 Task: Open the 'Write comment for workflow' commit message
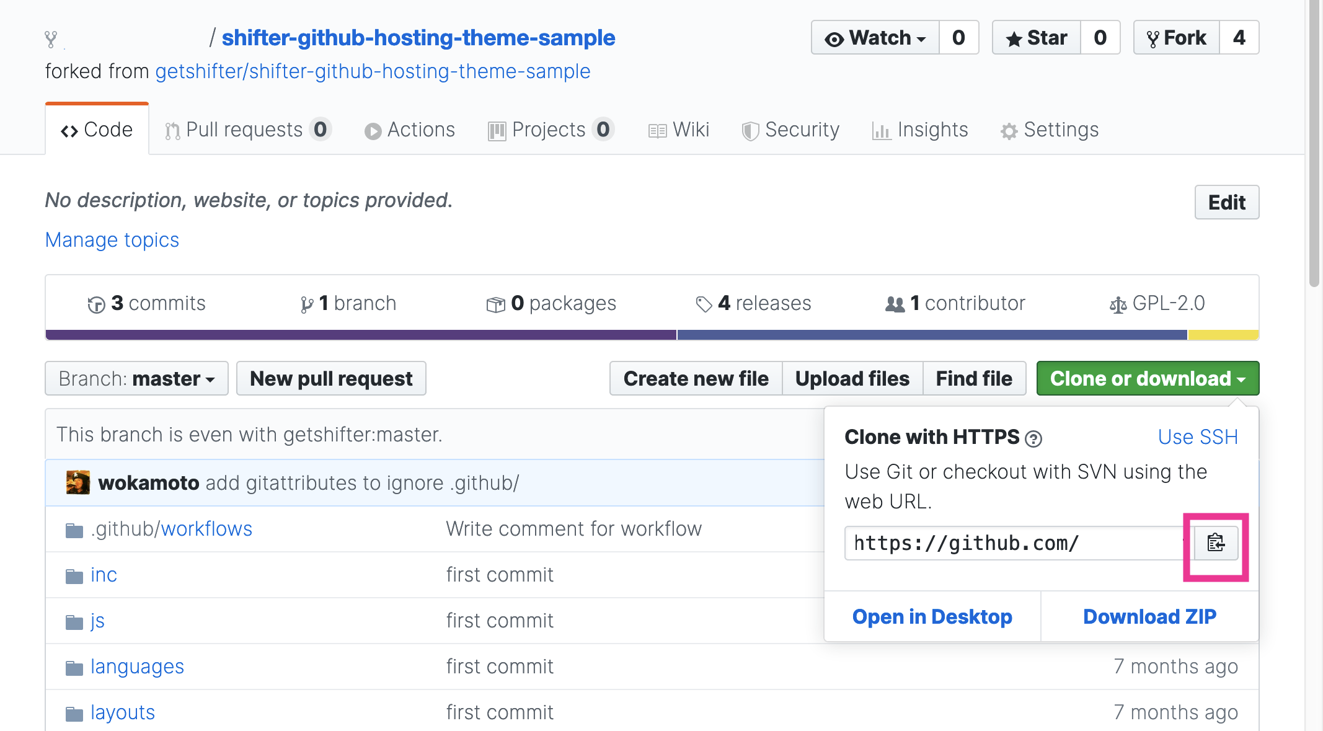pyautogui.click(x=574, y=529)
